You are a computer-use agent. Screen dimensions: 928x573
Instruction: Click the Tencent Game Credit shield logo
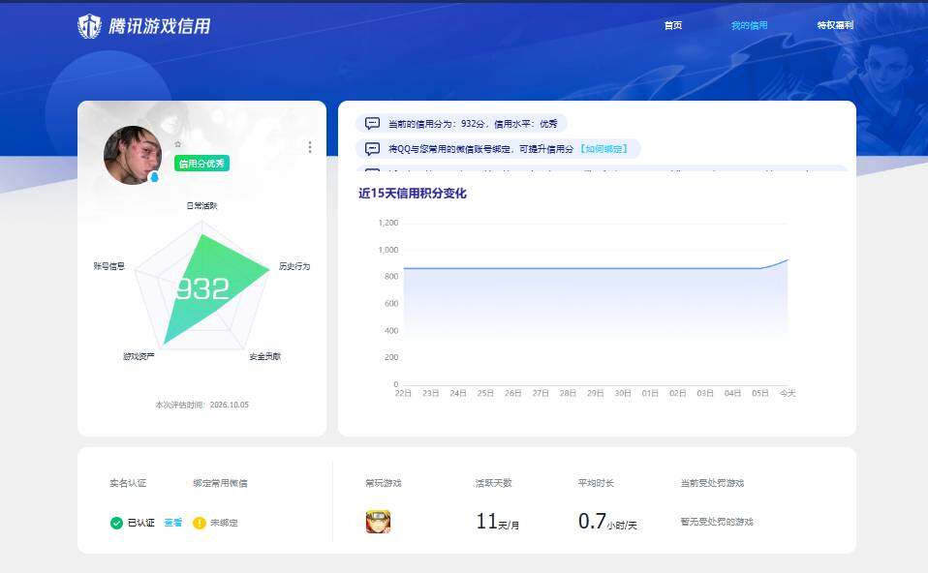pos(90,26)
